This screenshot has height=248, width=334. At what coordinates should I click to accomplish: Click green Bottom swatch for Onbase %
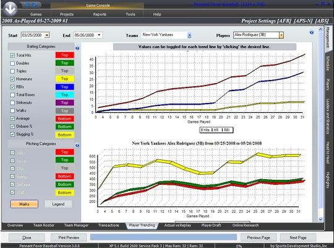coord(65,126)
